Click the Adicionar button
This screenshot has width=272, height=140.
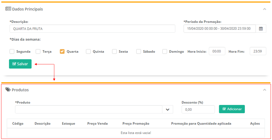232,109
